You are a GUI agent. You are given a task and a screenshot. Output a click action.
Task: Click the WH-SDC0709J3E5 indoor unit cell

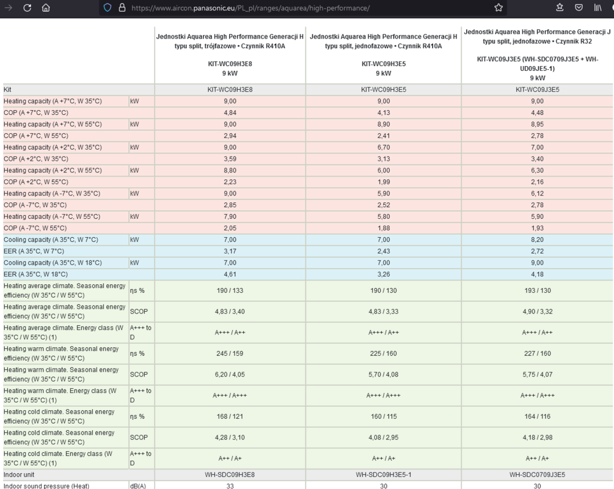click(x=537, y=474)
